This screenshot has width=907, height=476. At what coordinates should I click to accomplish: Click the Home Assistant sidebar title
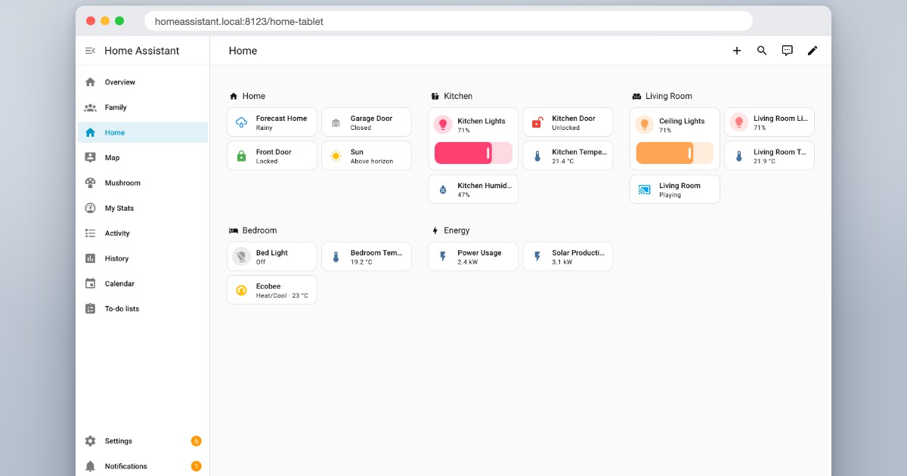tap(142, 51)
